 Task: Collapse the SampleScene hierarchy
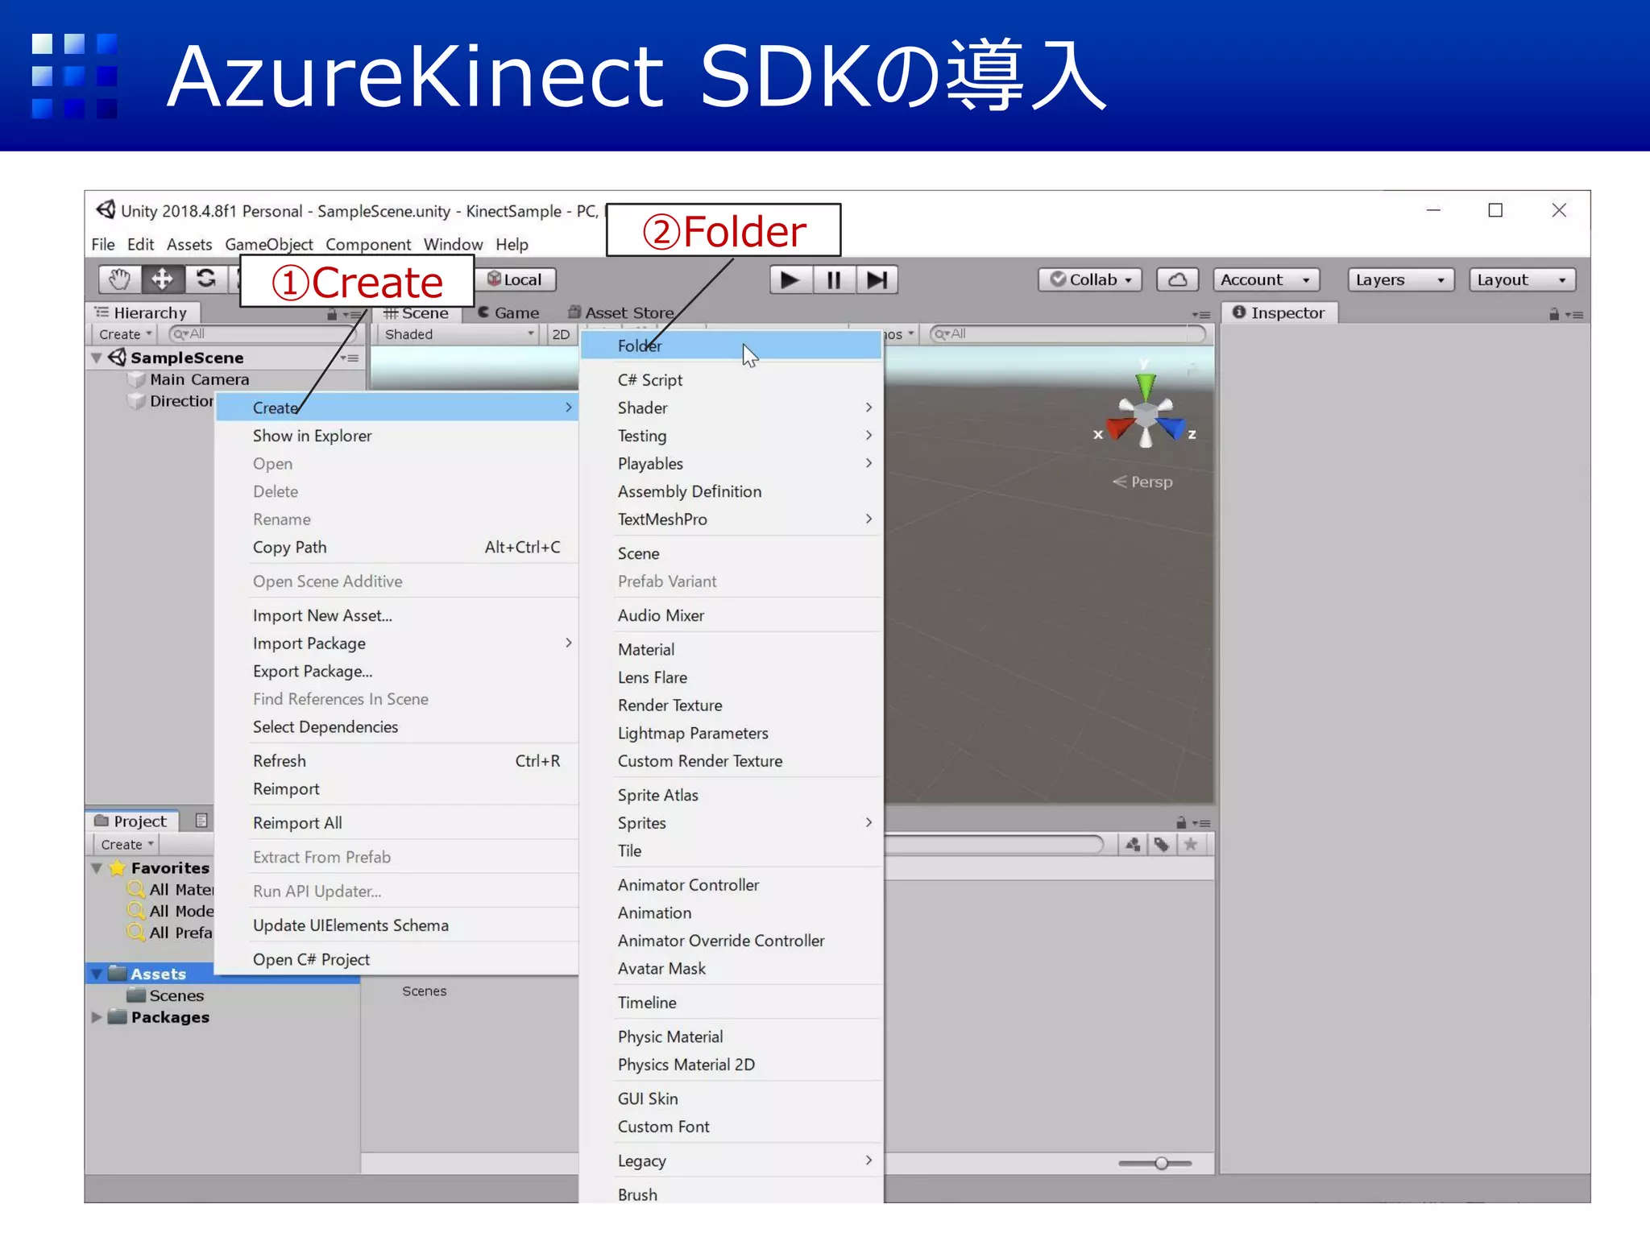pyautogui.click(x=97, y=358)
